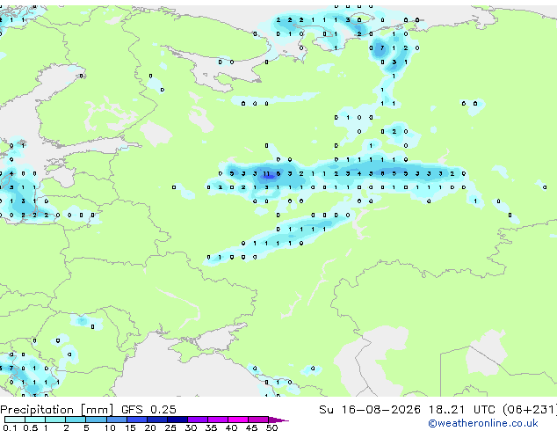Viewport: 557px width, 431px height.
Task: Select the 45–50 mm legend color swatch
Action: 258,420
